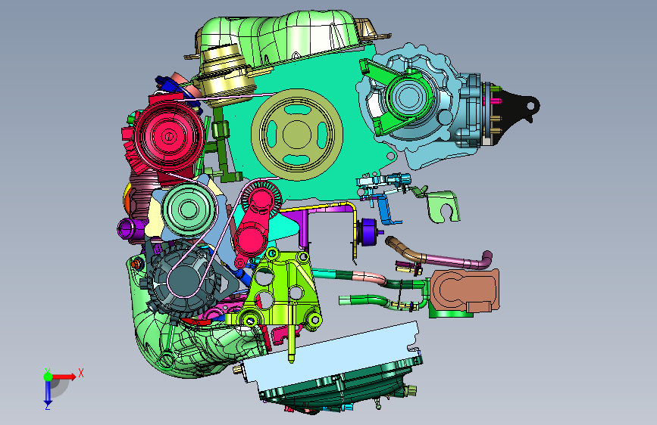Select the cream oil filler cap on top

click(x=226, y=74)
